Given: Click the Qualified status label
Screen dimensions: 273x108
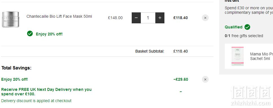Looking at the screenshot, I should tap(234, 27).
